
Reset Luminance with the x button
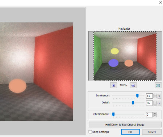(x=159, y=96)
